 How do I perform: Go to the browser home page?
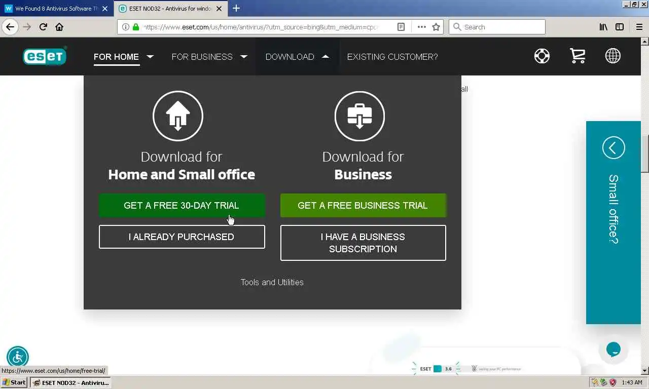point(59,27)
